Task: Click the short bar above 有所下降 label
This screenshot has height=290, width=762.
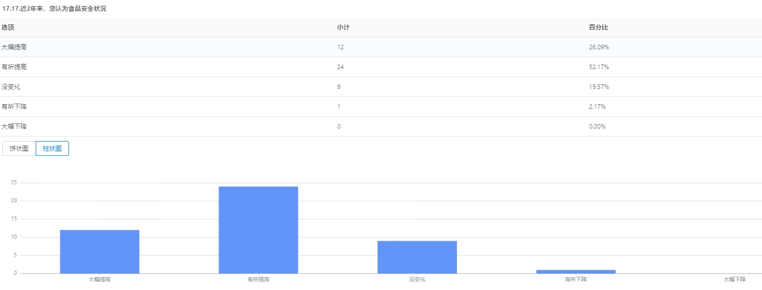Action: [x=576, y=271]
